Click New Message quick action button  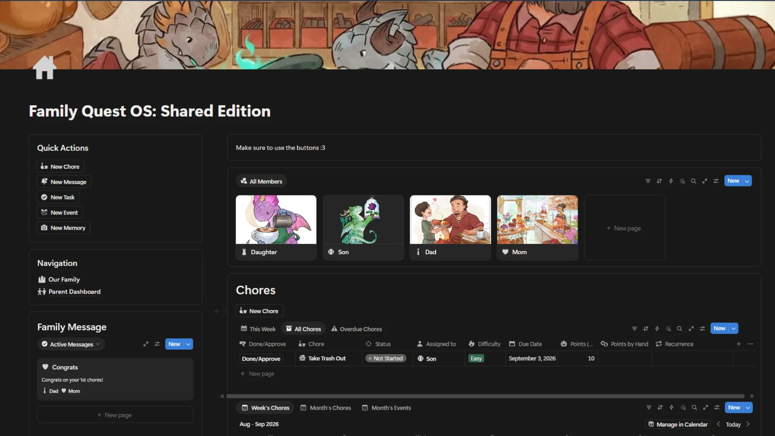tap(64, 182)
